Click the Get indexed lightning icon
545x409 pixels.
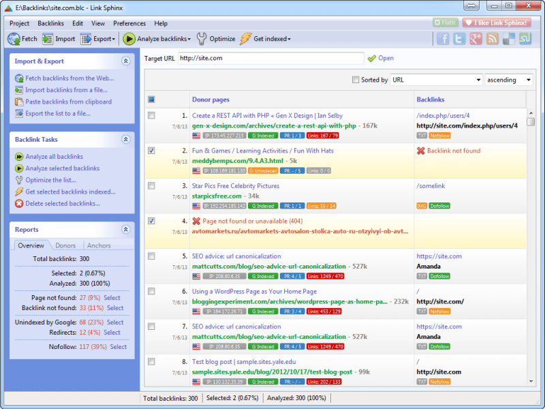tap(245, 39)
